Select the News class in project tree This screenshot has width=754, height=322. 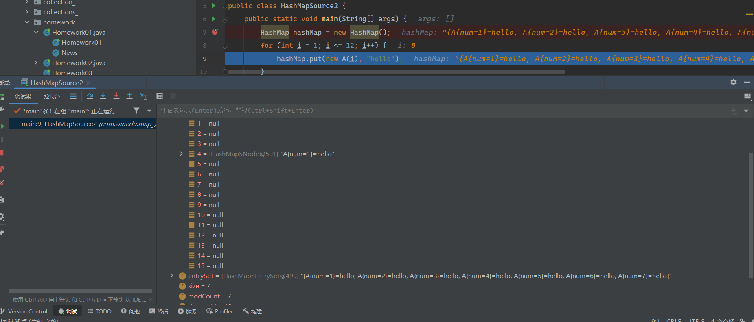click(65, 52)
